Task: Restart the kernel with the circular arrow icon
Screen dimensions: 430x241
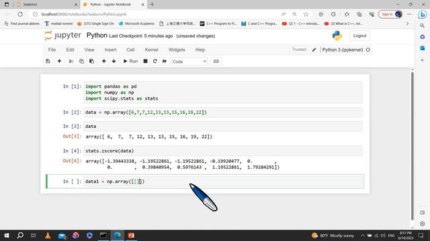Action: 155,61
